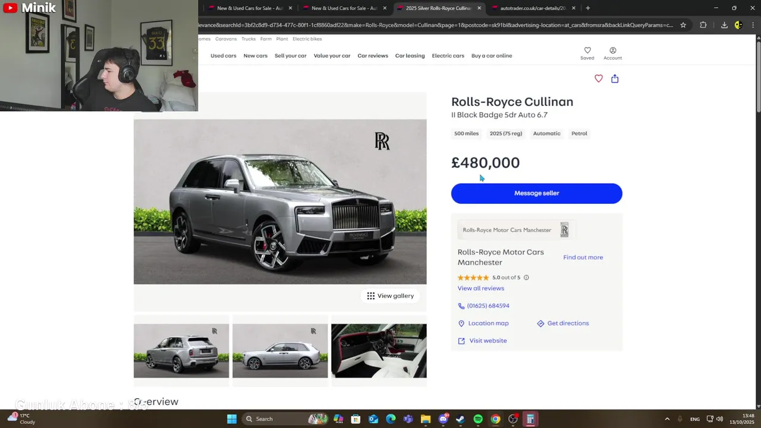Open Electric bikes category link
Image resolution: width=761 pixels, height=428 pixels.
[307, 39]
